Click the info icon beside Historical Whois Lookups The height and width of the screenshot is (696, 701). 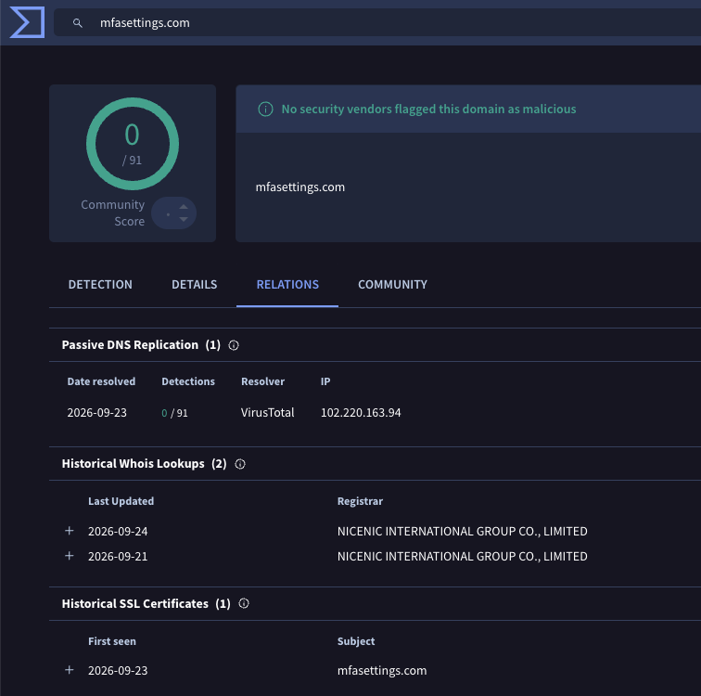240,464
